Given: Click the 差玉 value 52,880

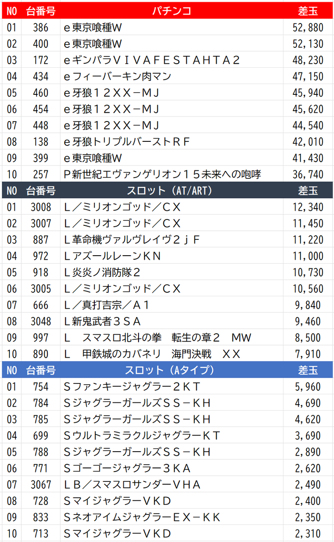Looking at the screenshot, I should click(308, 28).
